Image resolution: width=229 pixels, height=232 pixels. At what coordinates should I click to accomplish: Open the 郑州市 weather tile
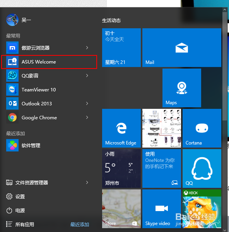(x=121, y=168)
